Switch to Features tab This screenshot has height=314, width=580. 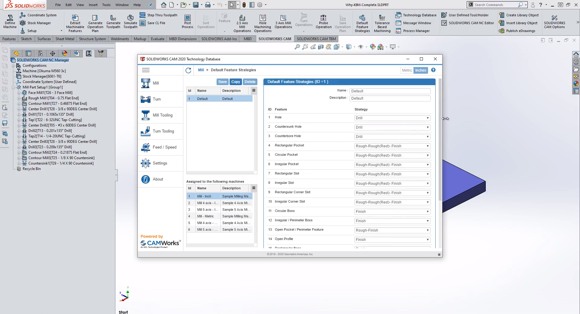click(x=9, y=39)
